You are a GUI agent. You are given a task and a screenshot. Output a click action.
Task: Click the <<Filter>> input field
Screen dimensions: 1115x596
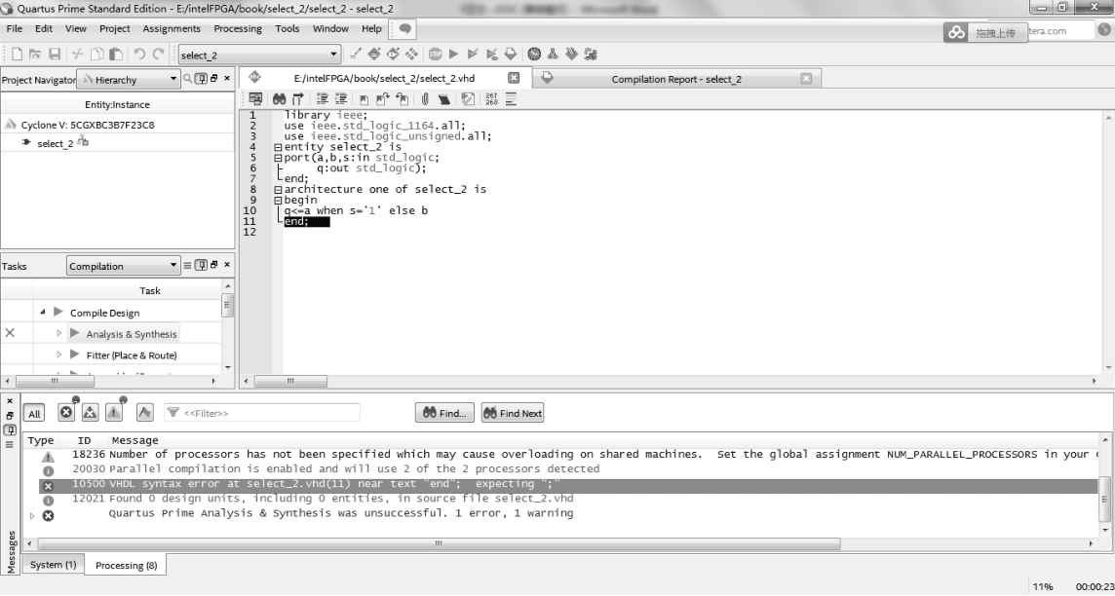(262, 413)
